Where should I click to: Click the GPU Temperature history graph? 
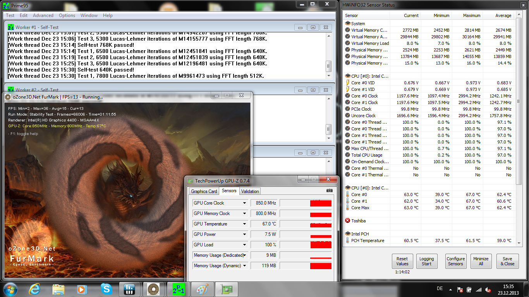[306, 224]
